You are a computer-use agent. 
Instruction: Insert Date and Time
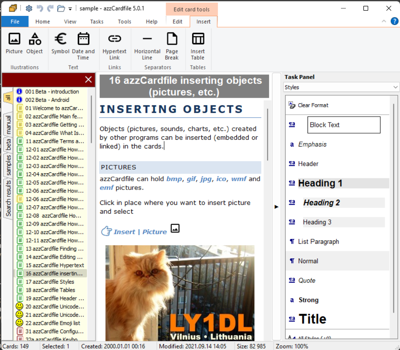coord(83,46)
